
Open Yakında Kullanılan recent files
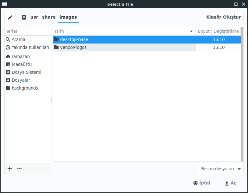28,47
